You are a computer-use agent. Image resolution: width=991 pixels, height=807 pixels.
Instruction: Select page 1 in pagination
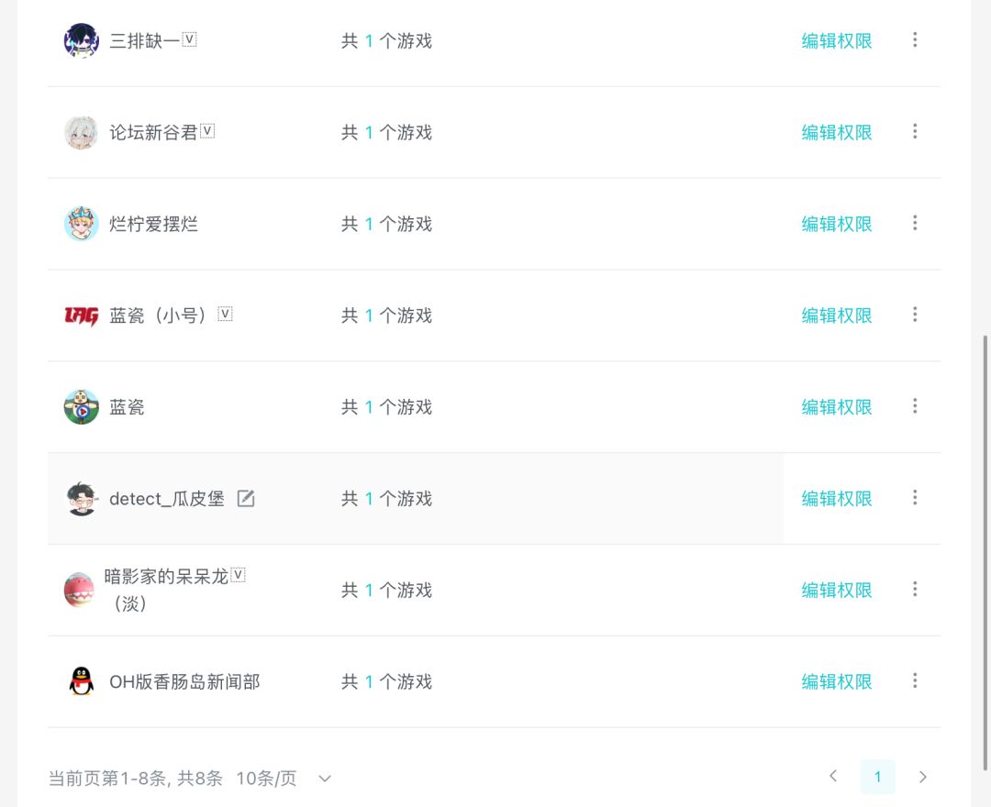(x=877, y=777)
